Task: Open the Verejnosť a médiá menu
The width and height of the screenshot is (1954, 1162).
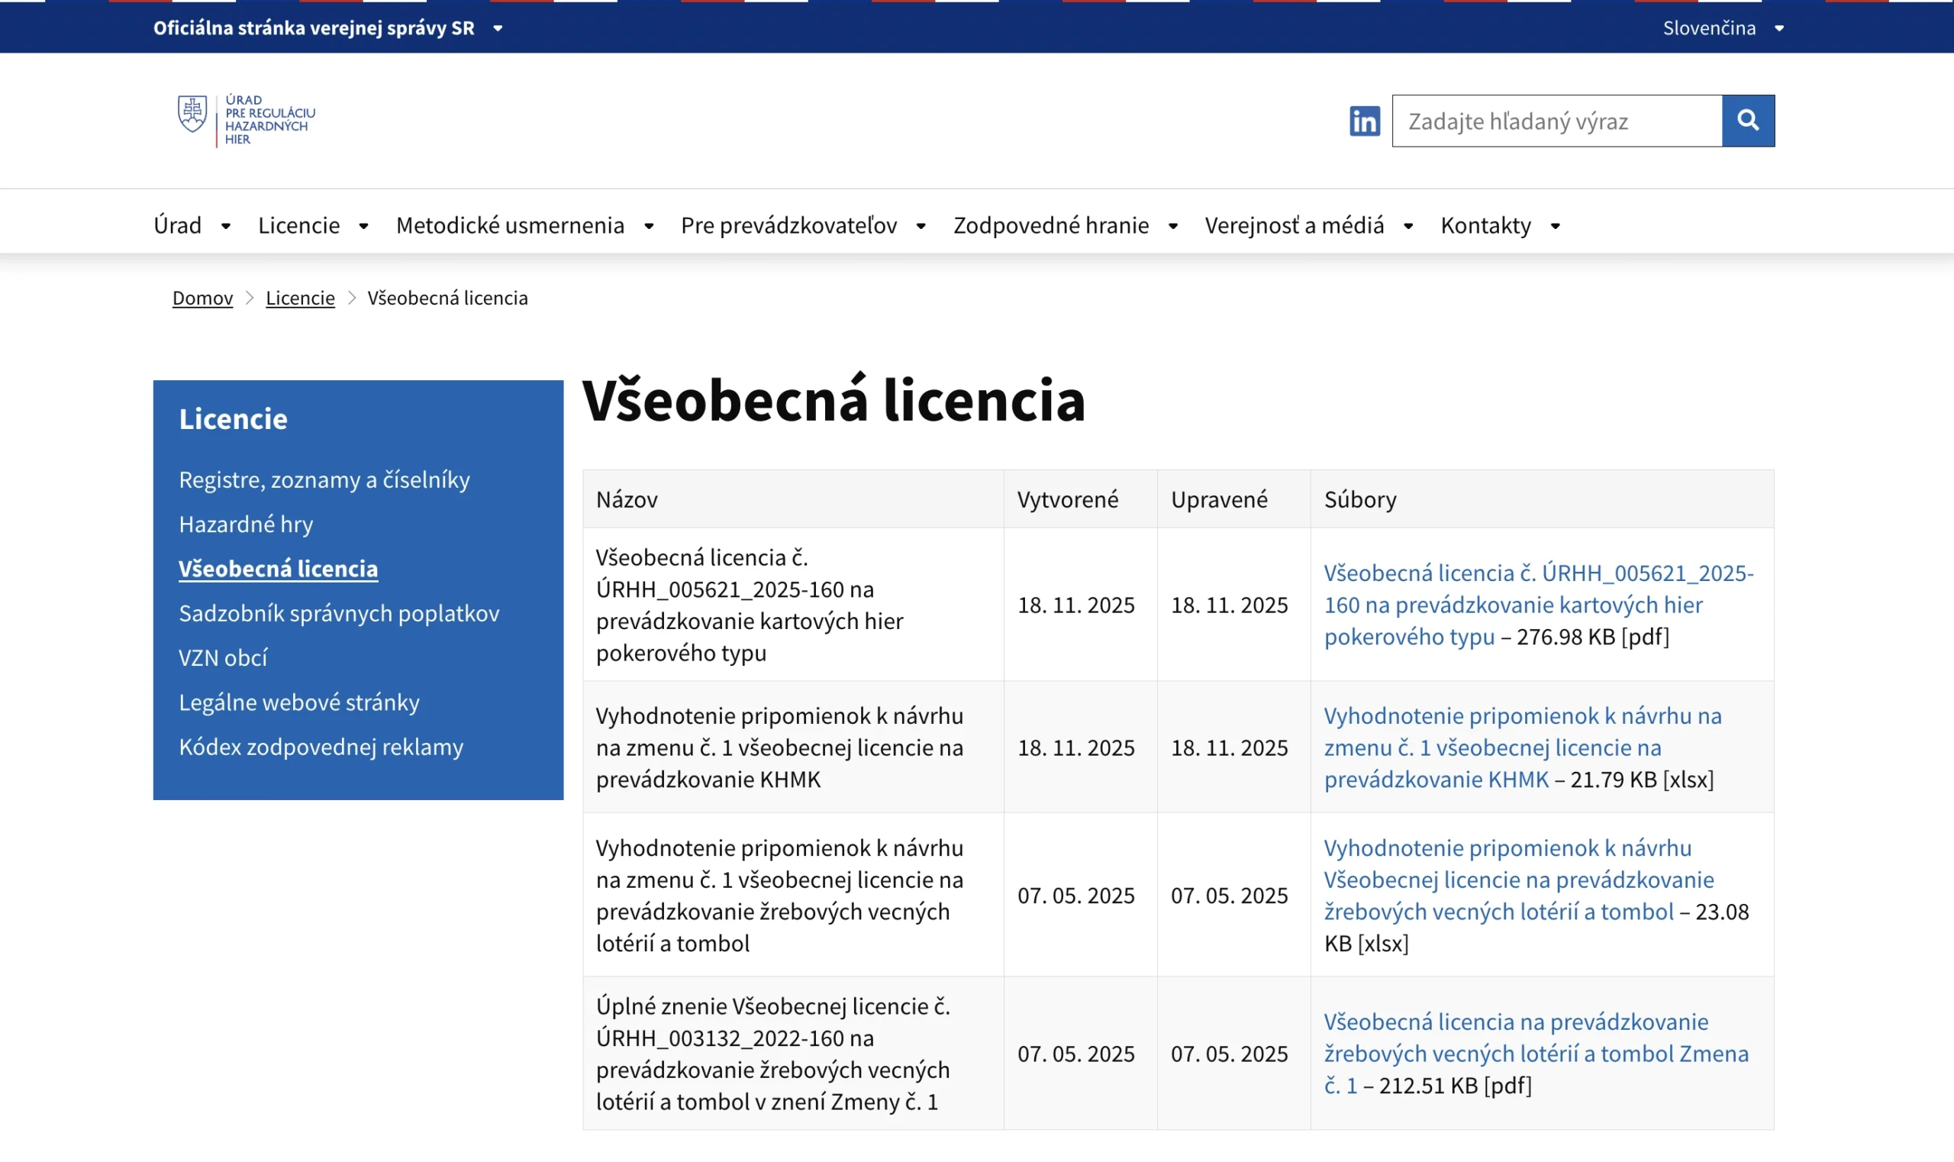Action: 1294,225
